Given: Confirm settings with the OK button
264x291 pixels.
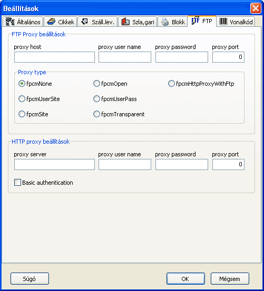Looking at the screenshot, I should pos(185,278).
